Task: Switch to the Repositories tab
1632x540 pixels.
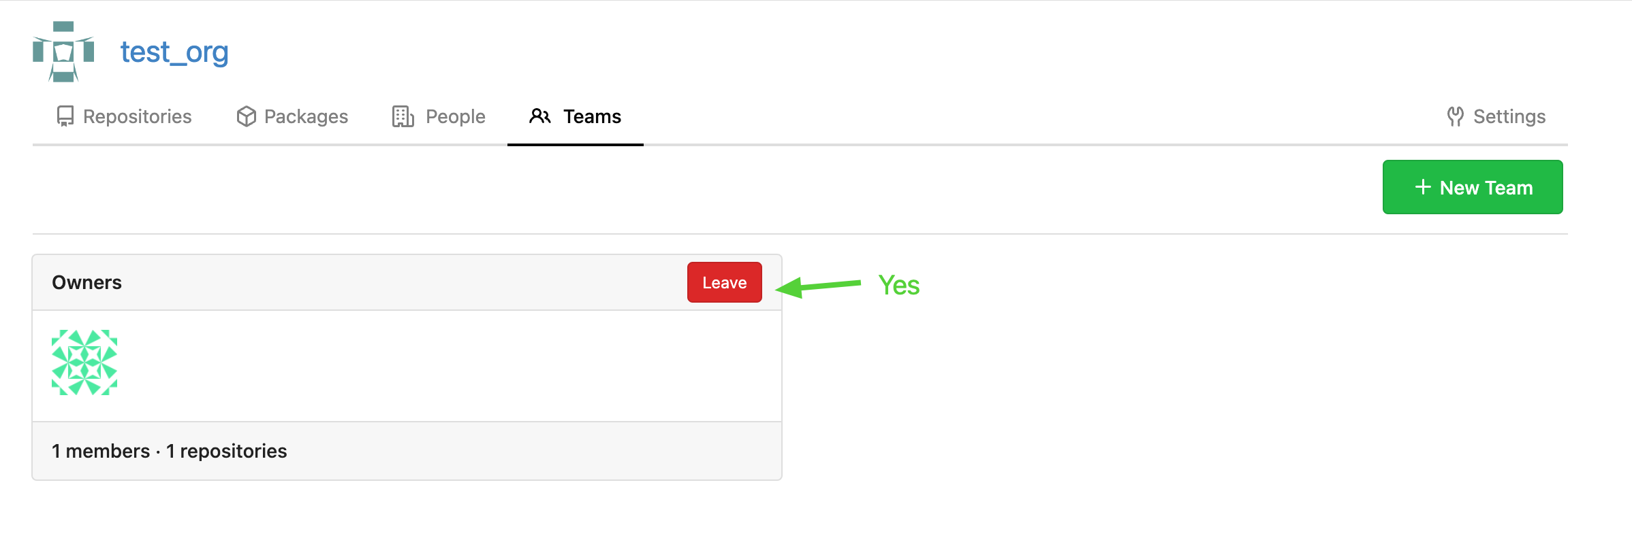Action: [x=124, y=116]
